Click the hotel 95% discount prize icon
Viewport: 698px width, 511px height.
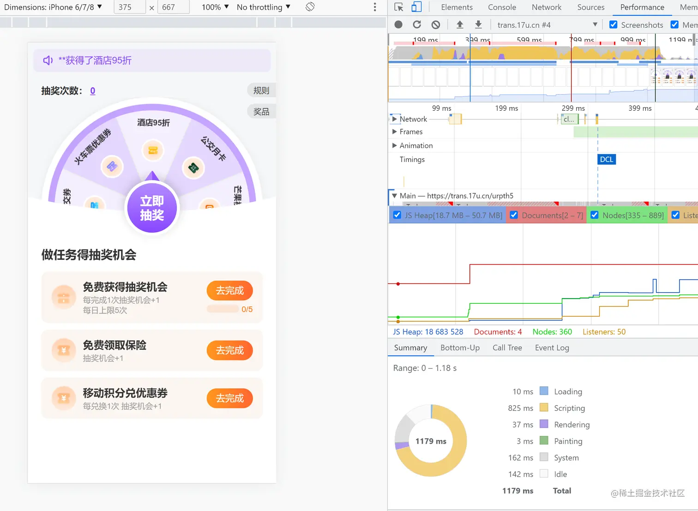point(153,150)
